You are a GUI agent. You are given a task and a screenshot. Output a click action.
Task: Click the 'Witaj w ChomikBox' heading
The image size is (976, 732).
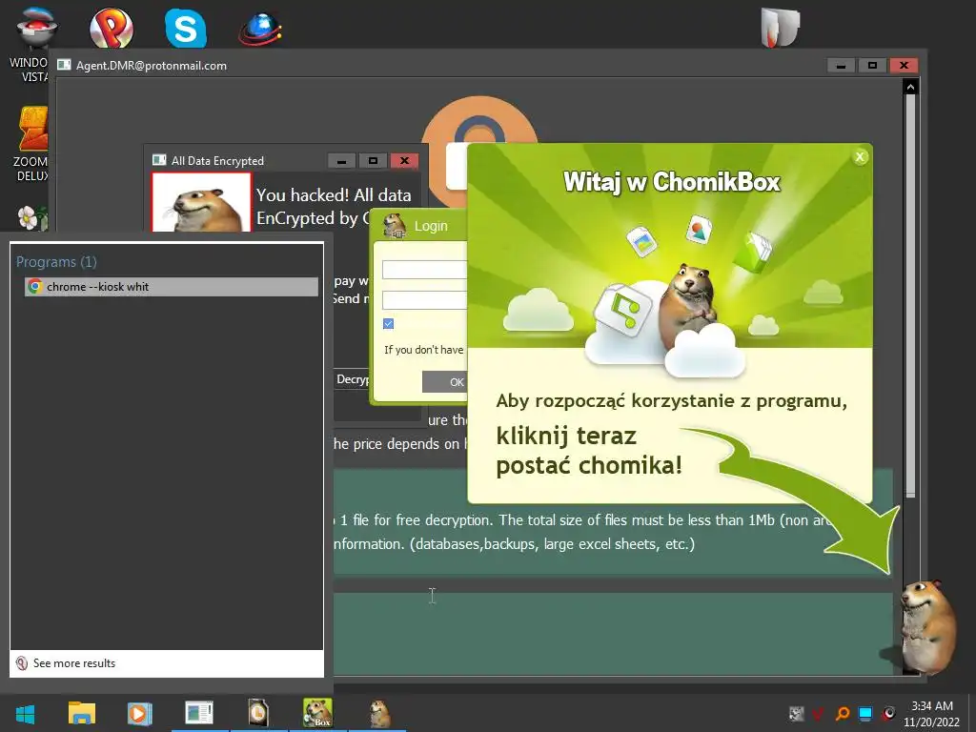pos(672,182)
